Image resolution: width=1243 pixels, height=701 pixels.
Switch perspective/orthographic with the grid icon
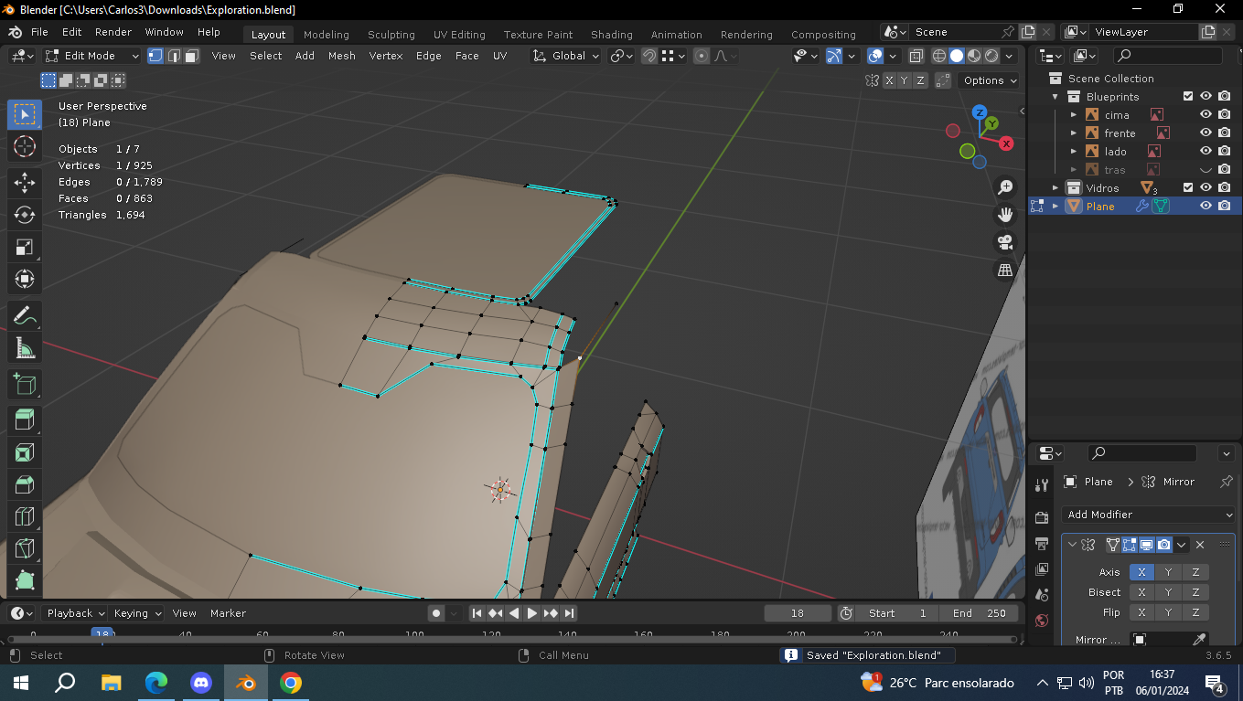tap(1005, 270)
